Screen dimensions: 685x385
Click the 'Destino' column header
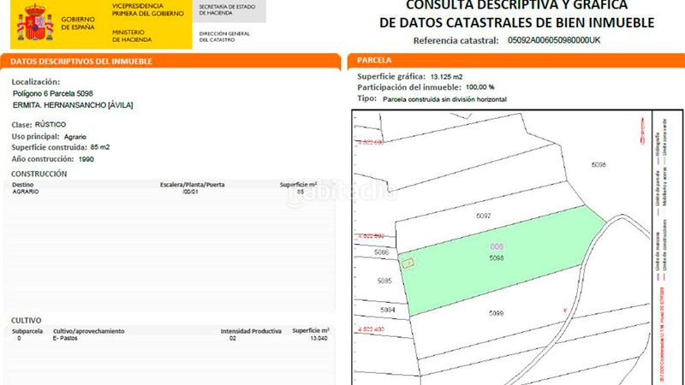(x=23, y=185)
